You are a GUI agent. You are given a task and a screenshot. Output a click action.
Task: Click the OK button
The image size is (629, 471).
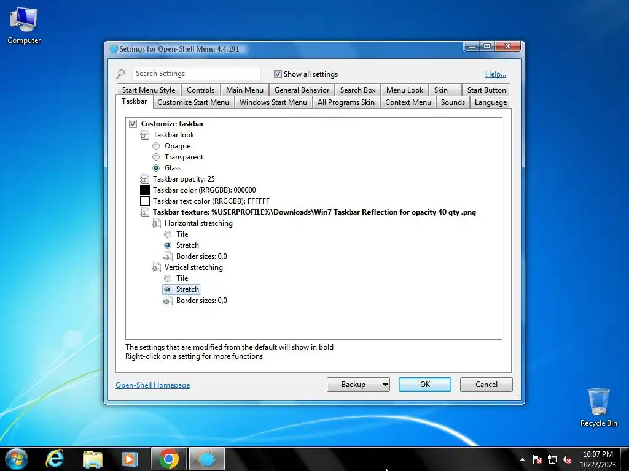[425, 385]
